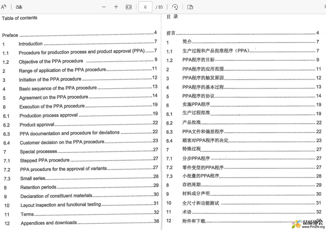Select '存档周期' entry
Screen dimensions: 326x230
[192, 185]
